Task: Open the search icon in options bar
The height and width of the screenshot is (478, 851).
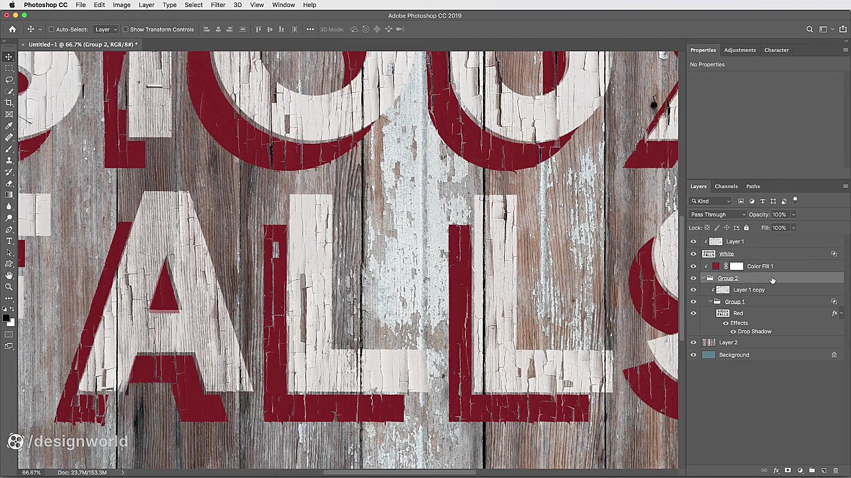Action: 810,29
